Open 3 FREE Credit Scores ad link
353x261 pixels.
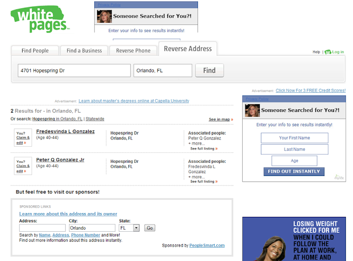click(x=311, y=90)
